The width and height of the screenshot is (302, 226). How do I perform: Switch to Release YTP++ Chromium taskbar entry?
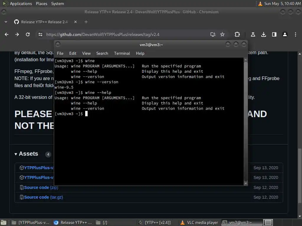pyautogui.click(x=73, y=222)
